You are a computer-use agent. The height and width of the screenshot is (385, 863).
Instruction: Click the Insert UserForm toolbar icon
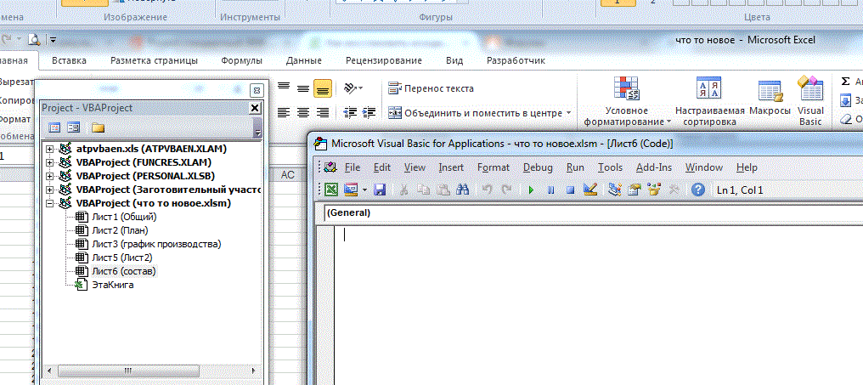click(x=351, y=190)
